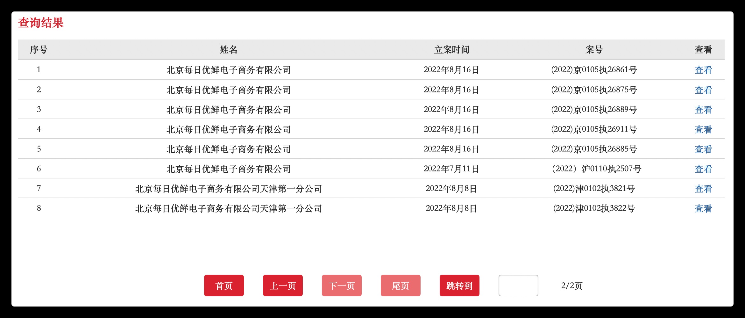745x318 pixels.
Task: Click the 姓名 column header
Action: click(229, 50)
